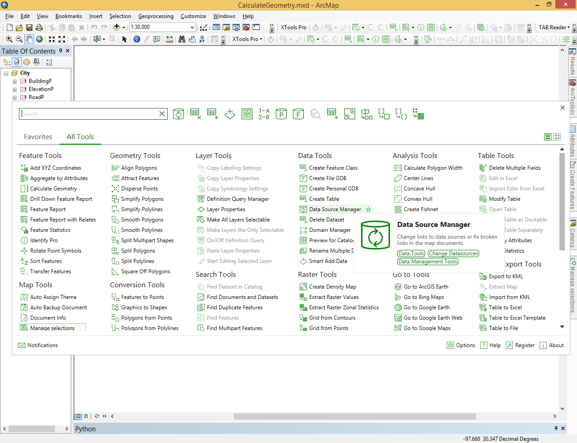Expand the ElevationP layer tree node
The image size is (577, 443).
pos(14,90)
